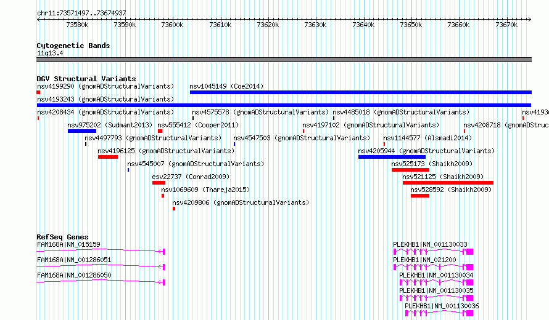
Task: Select the nsv4193243 full-width blue variant bar
Action: (284, 105)
